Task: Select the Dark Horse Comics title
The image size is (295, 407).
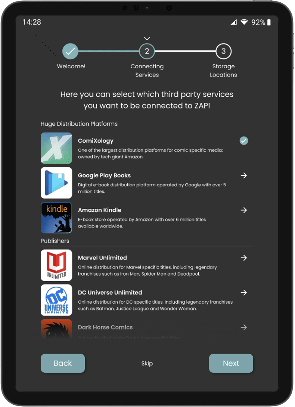Action: click(x=105, y=327)
